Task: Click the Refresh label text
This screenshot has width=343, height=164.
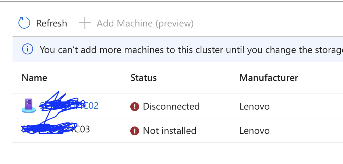Action: point(52,24)
